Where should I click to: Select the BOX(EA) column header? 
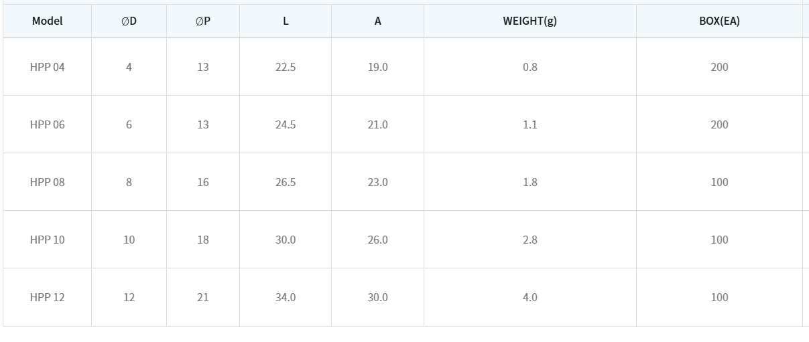tap(719, 21)
